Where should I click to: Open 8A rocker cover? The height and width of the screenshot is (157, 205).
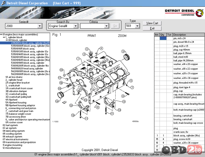point(14,122)
